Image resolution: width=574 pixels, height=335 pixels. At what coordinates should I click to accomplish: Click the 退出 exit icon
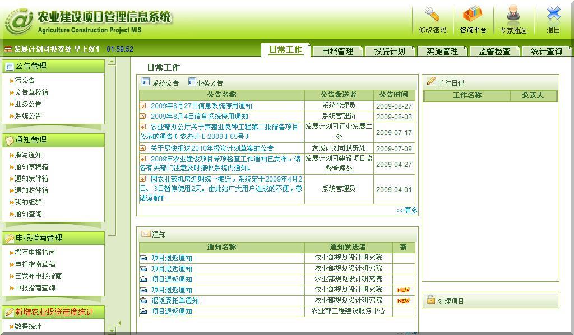coord(553,15)
